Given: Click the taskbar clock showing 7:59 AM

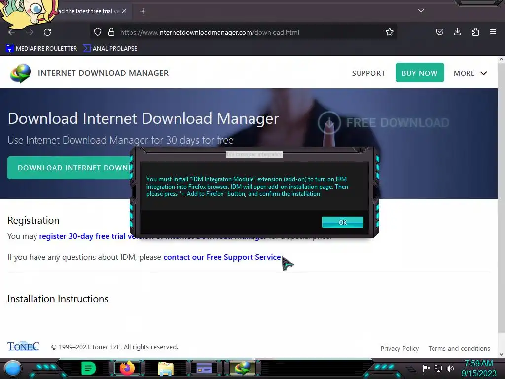Looking at the screenshot, I should point(478,368).
